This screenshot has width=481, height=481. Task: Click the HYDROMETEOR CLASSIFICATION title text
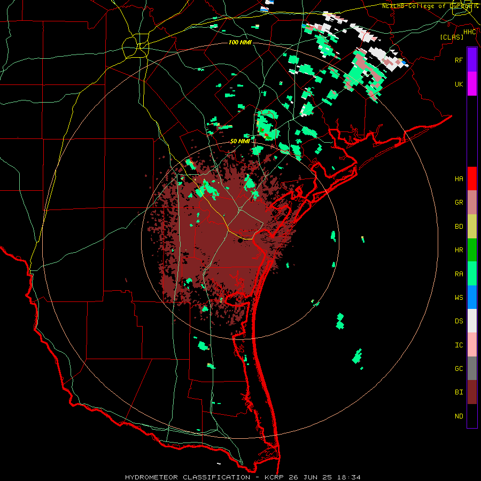(x=188, y=477)
